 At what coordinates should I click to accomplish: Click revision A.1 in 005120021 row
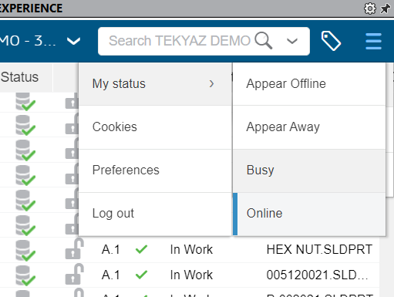pos(110,275)
